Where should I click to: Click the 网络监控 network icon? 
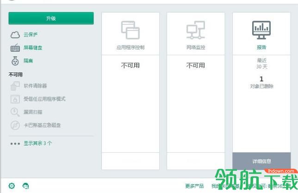196,30
